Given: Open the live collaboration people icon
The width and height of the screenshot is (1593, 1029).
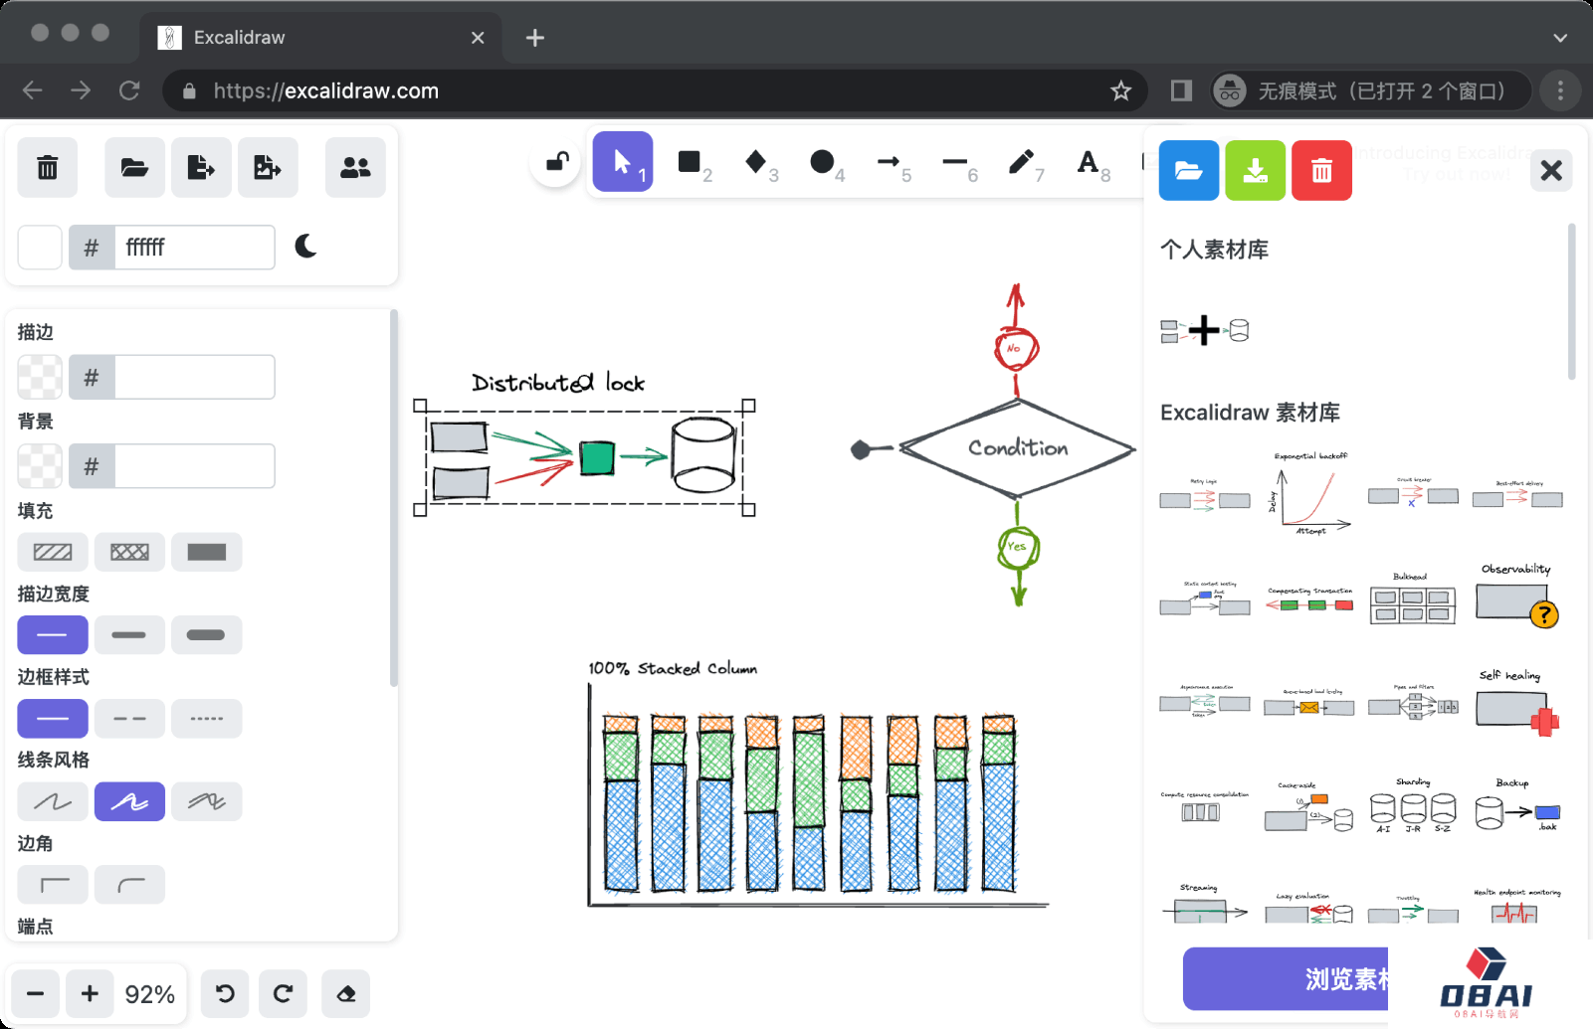Looking at the screenshot, I should point(355,168).
